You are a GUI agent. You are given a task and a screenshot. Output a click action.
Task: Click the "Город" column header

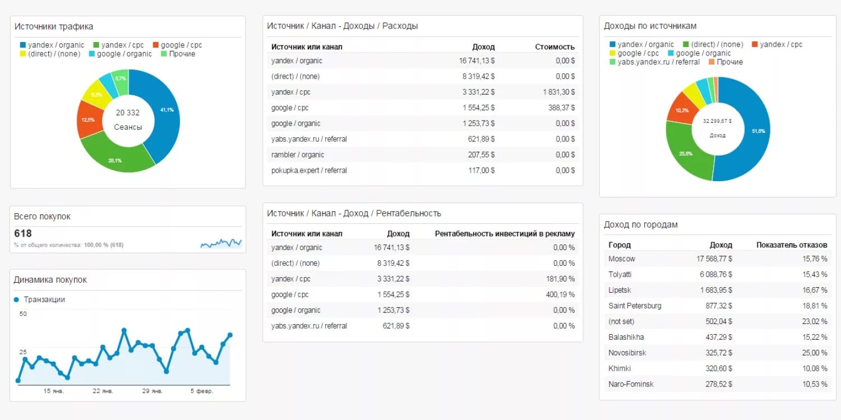[620, 245]
